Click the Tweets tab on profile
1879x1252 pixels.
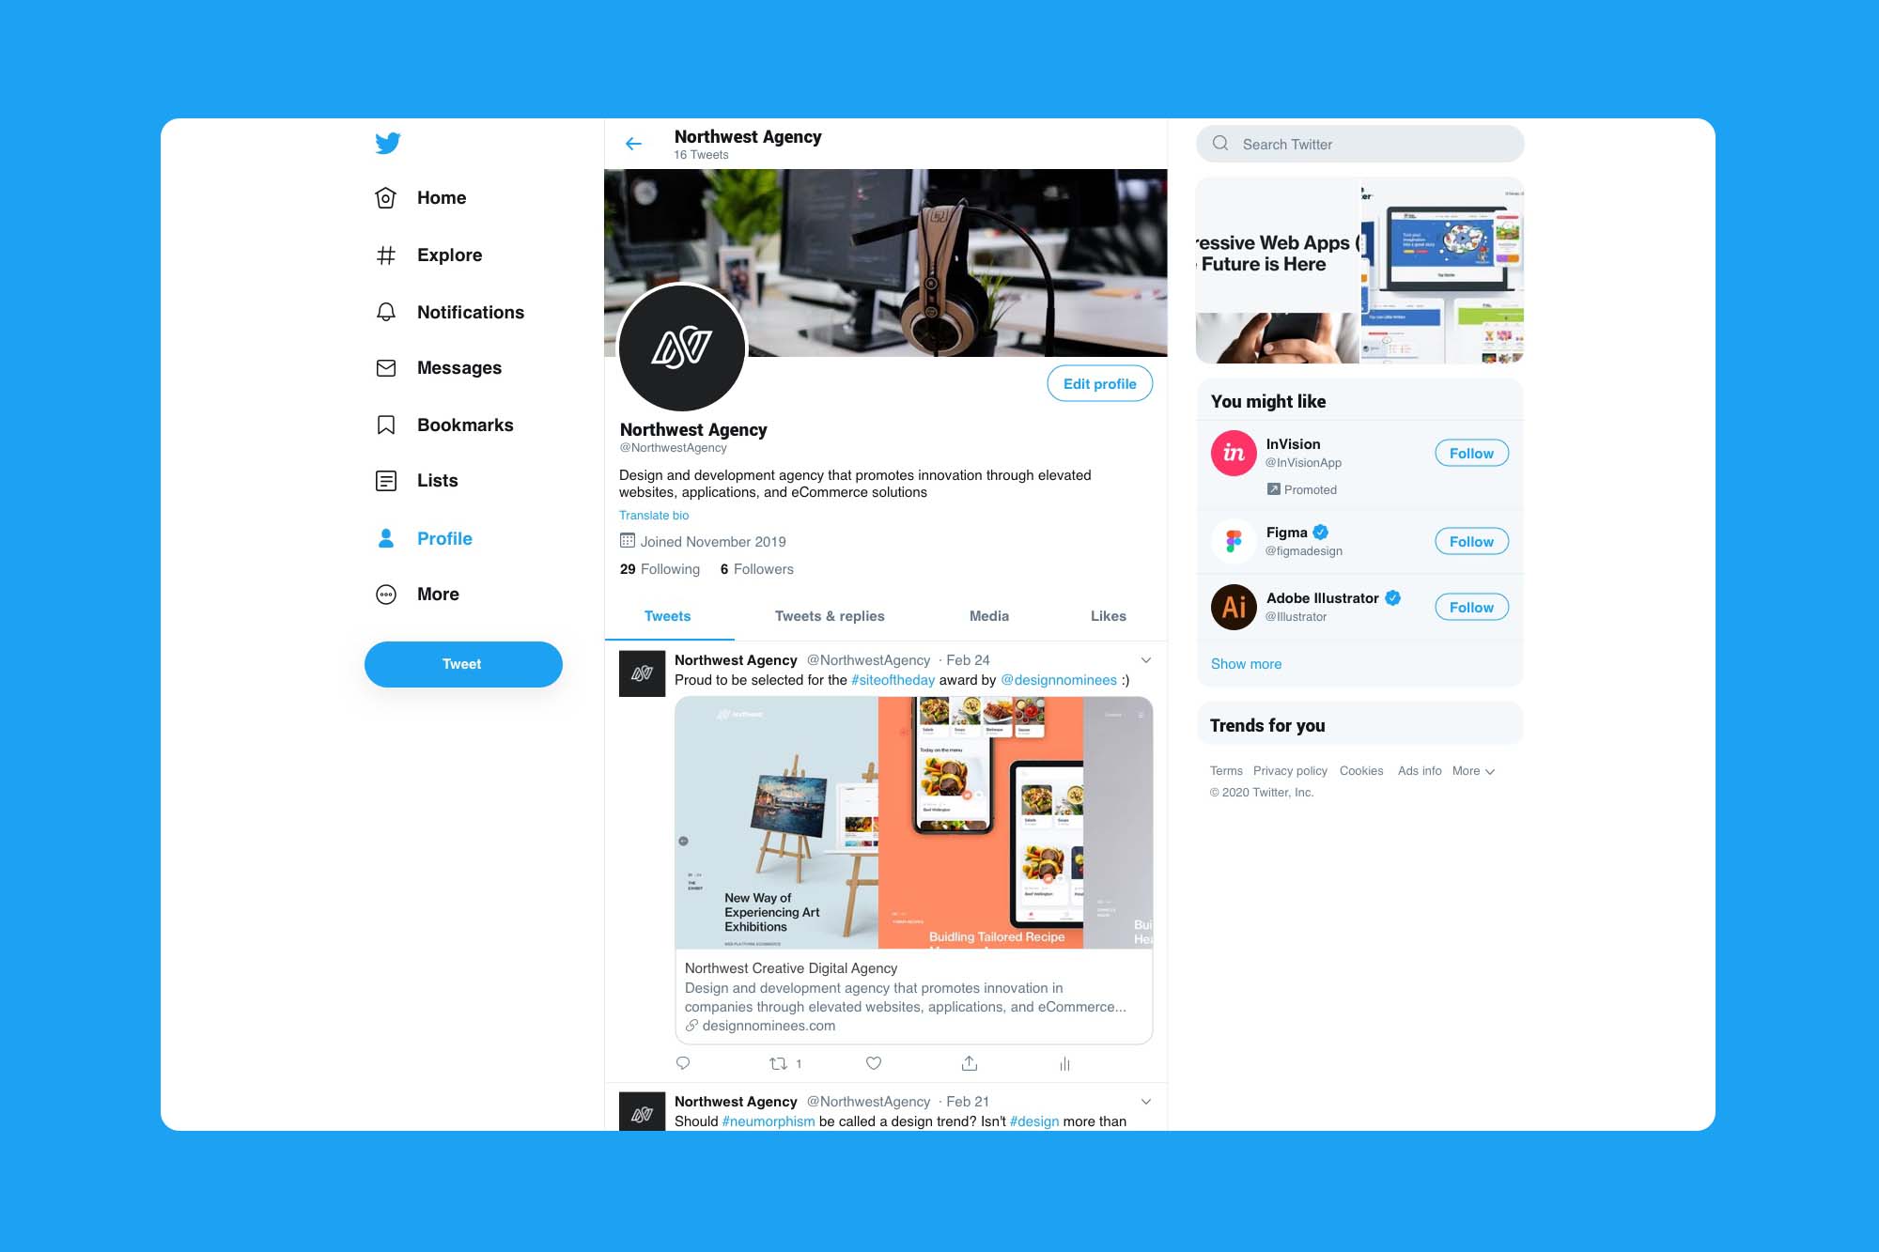point(666,616)
